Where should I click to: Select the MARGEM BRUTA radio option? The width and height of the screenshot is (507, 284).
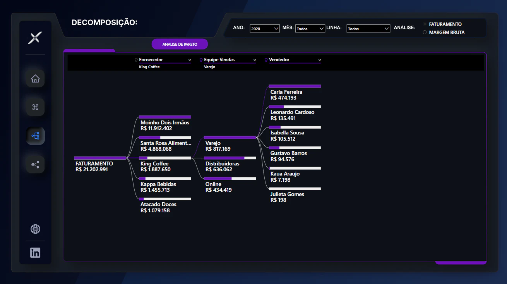point(425,33)
